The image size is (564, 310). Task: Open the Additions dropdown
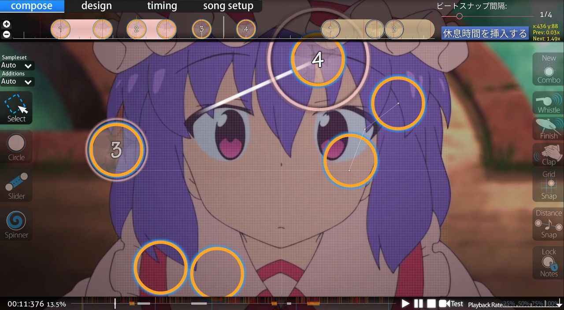17,81
